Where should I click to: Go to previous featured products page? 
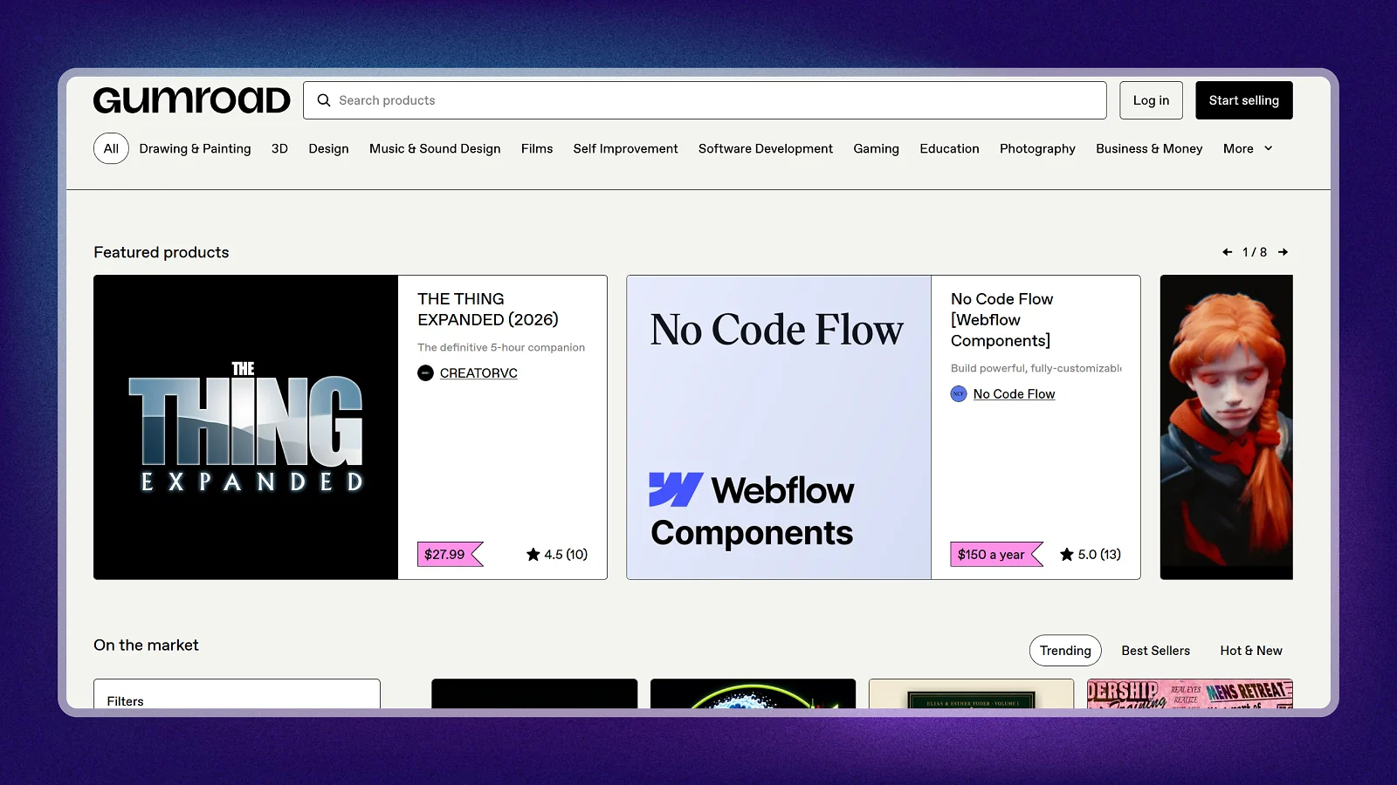click(1227, 252)
